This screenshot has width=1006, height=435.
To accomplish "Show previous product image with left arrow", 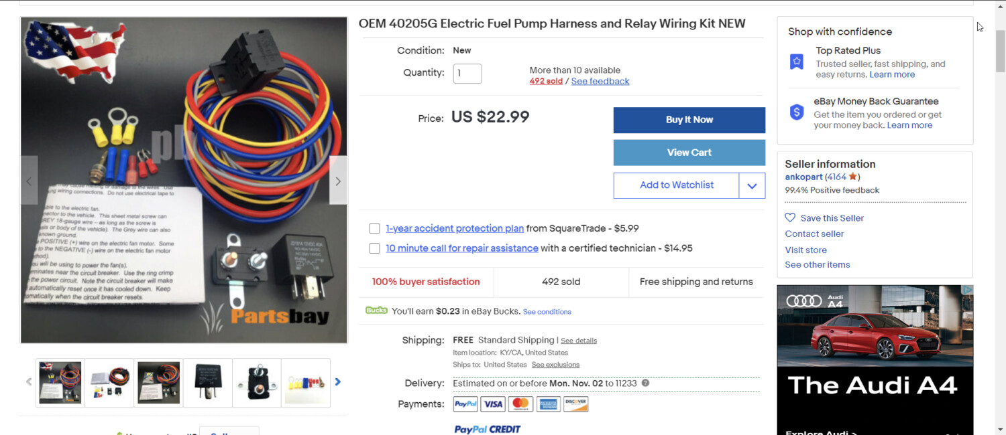I will point(29,181).
